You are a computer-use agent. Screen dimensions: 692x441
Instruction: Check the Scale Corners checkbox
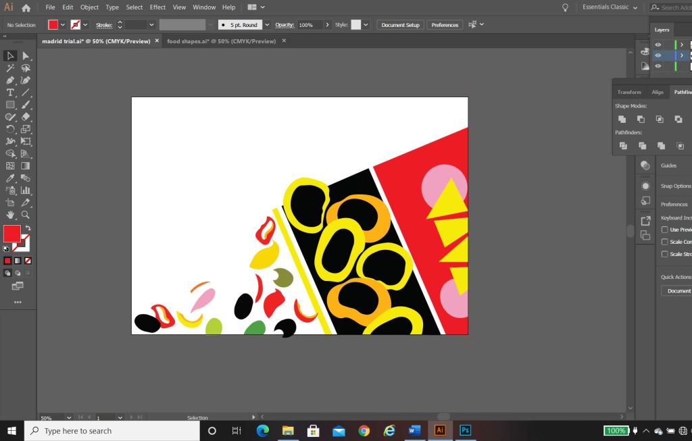(664, 242)
